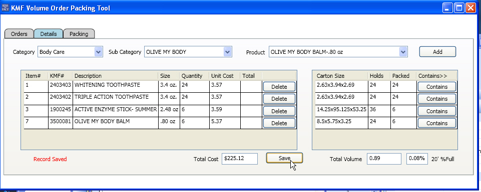Click the Add button
481x192 pixels.
tap(437, 52)
